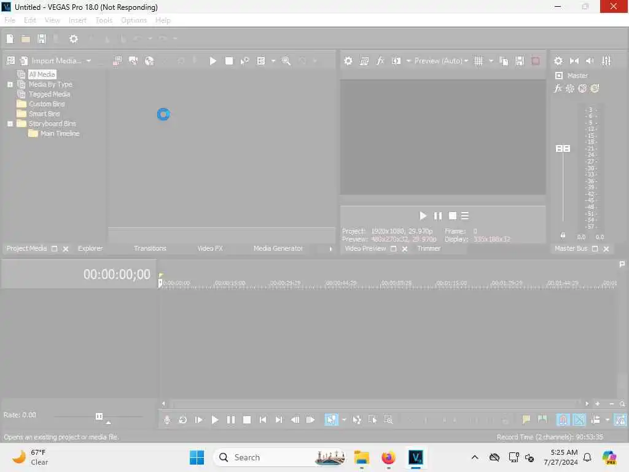The width and height of the screenshot is (629, 472).
Task: Click the record microphone icon in transport
Action: (x=167, y=420)
